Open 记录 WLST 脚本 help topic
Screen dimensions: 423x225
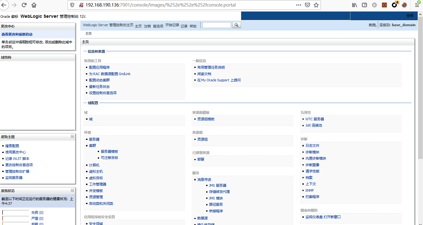(17, 159)
